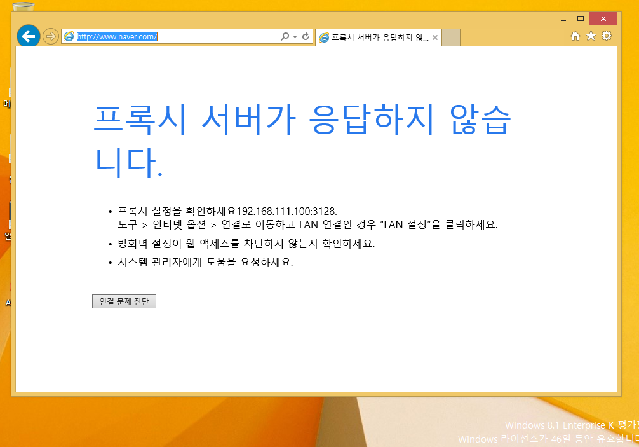Click the 방화벽 설정이 웹 액세스를 line

(x=246, y=244)
